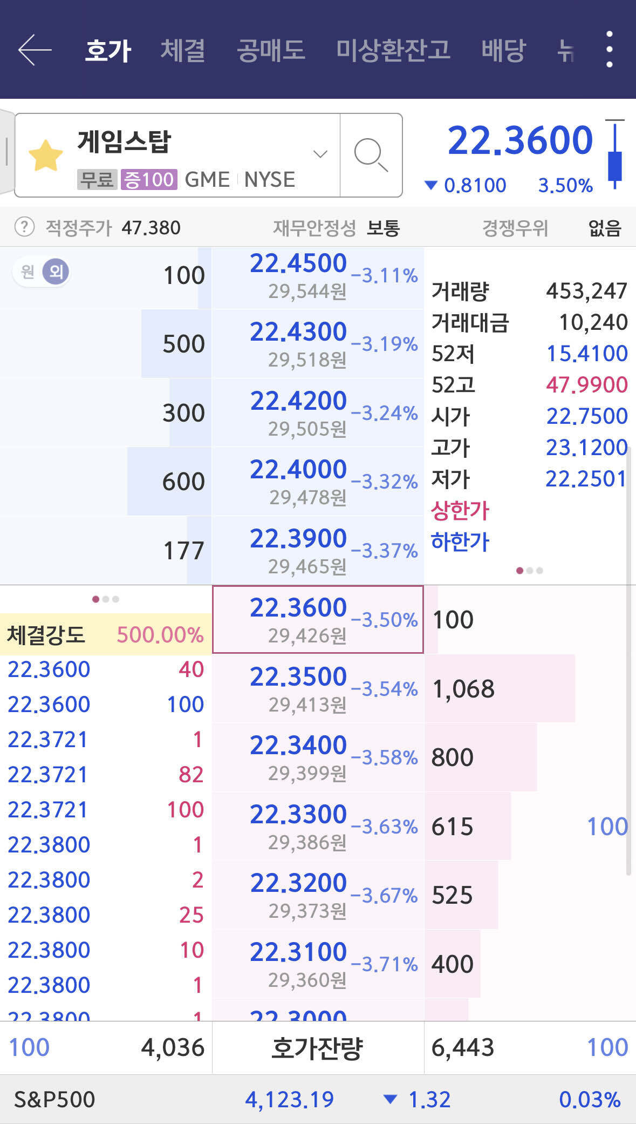Image resolution: width=636 pixels, height=1124 pixels.
Task: Open stock search with the magnifier icon
Action: tap(371, 155)
